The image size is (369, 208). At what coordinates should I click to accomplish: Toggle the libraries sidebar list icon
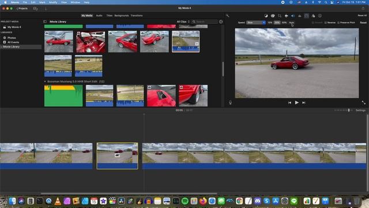point(45,21)
